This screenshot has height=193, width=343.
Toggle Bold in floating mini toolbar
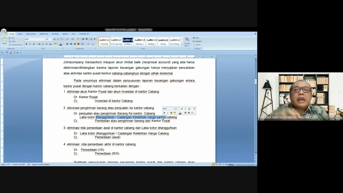pos(164,113)
